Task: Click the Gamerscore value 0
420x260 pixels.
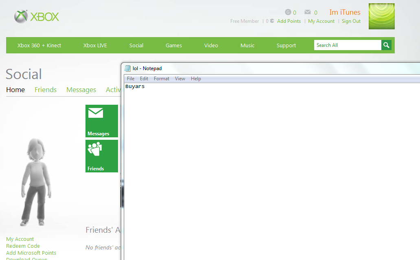Action: [295, 13]
